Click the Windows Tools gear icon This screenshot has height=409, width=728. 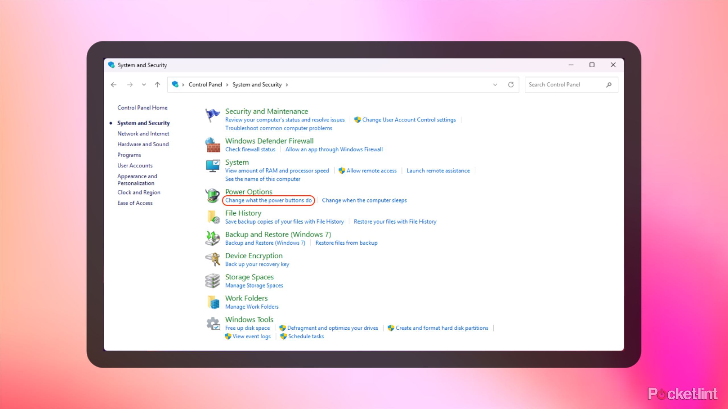point(212,324)
